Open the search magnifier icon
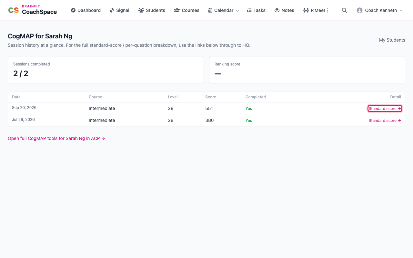This screenshot has height=258, width=413. point(344,10)
